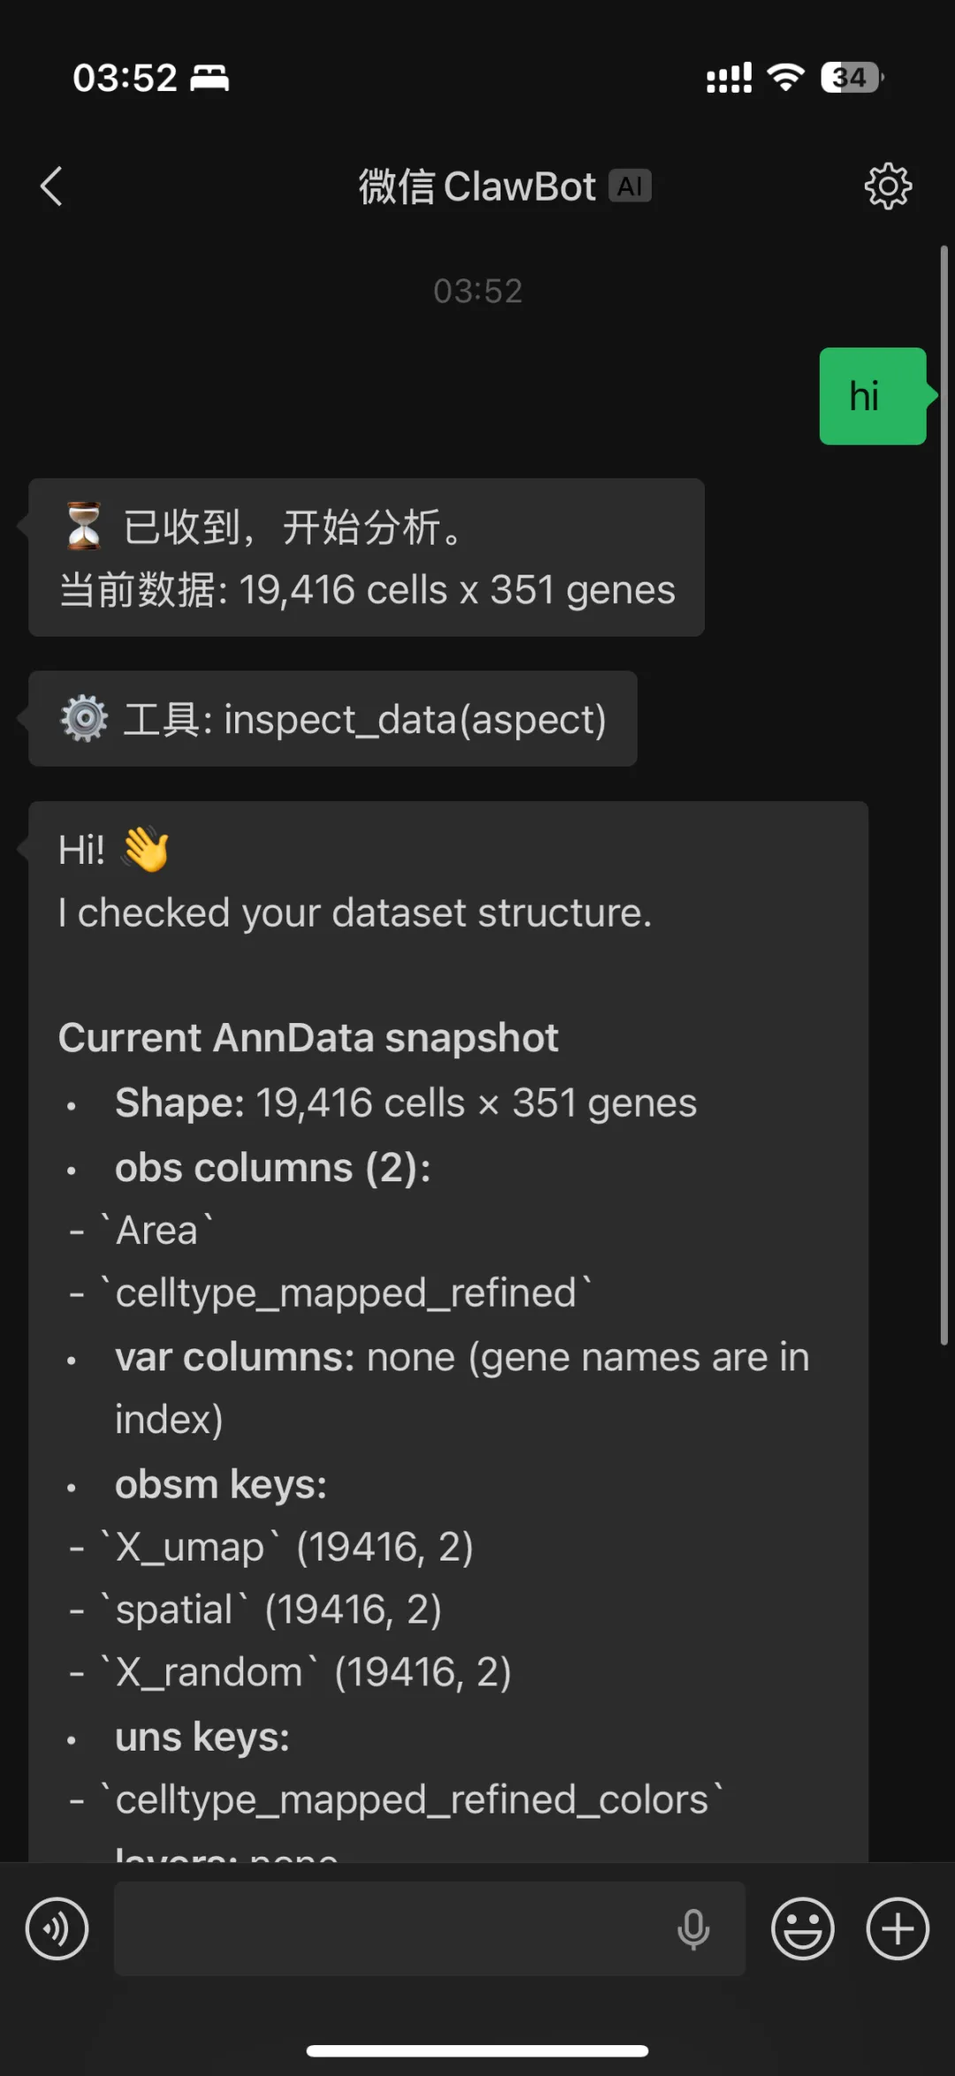The height and width of the screenshot is (2076, 955).
Task: Tap the hourglass 已收到 status message
Action: 366,558
